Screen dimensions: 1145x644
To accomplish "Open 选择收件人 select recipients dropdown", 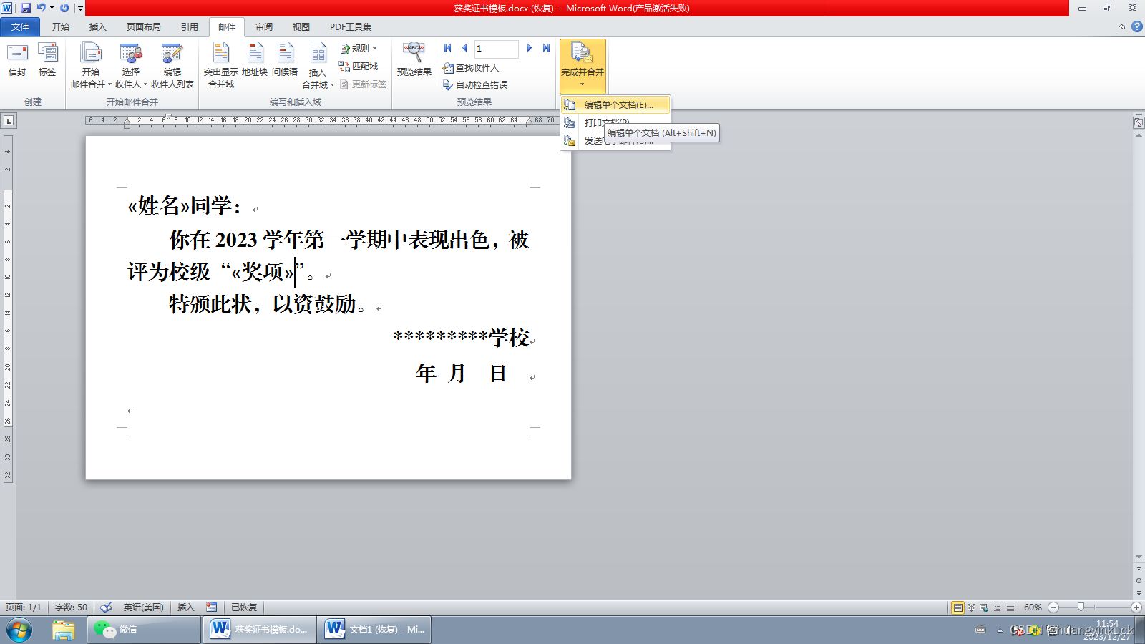I will point(131,65).
